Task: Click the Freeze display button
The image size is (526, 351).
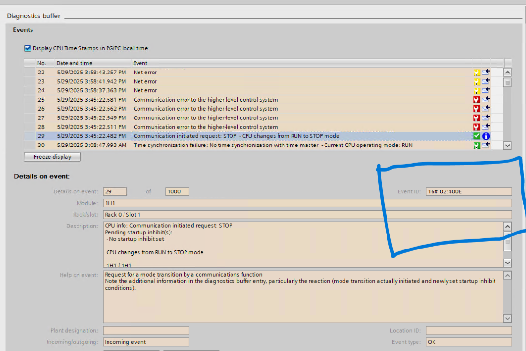Action: click(52, 157)
